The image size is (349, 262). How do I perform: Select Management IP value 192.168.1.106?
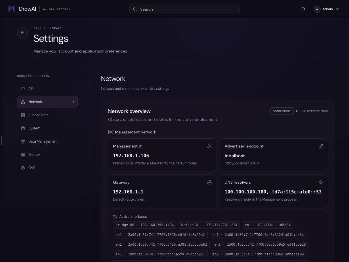coord(131,156)
